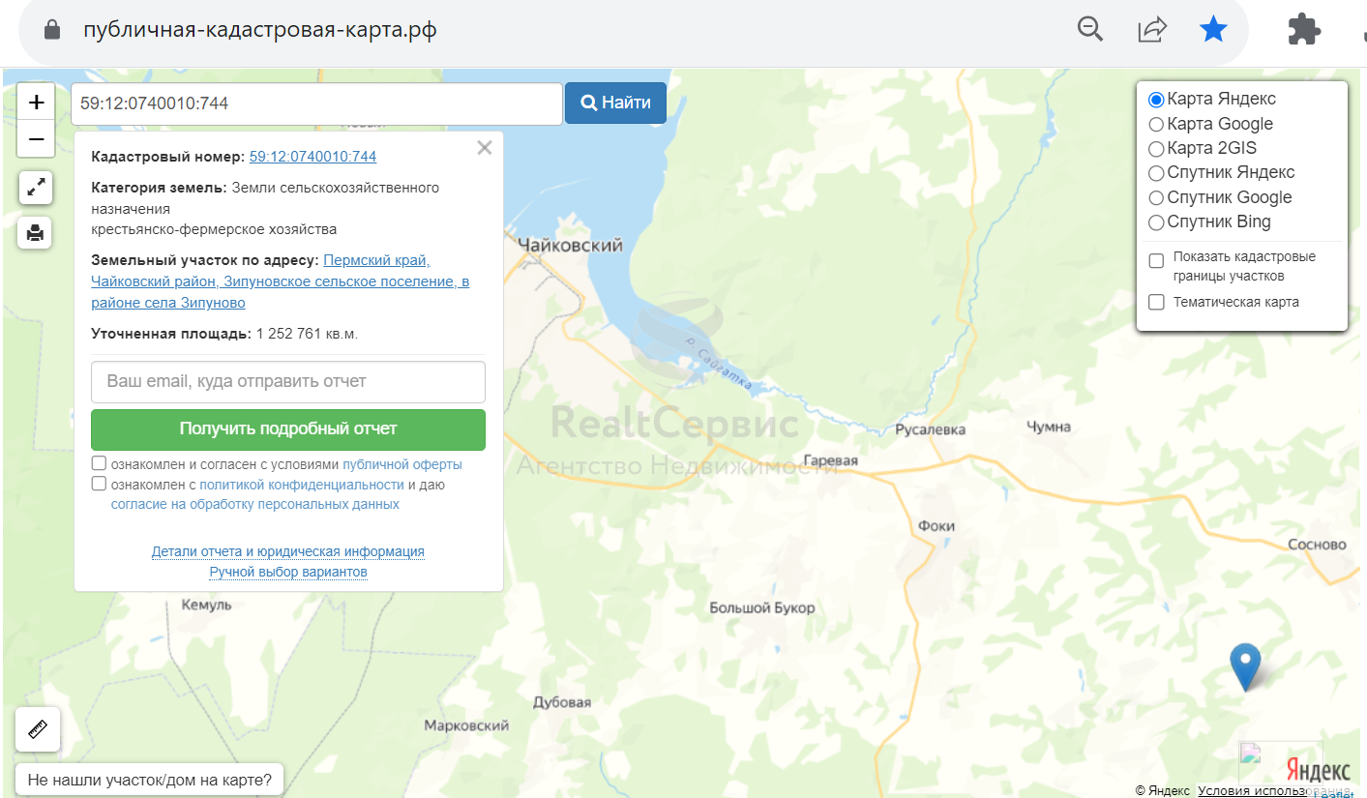Zoom in the map with plus button
The width and height of the screenshot is (1367, 798).
[36, 102]
